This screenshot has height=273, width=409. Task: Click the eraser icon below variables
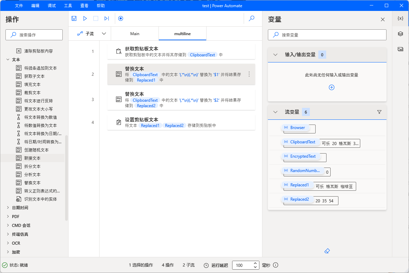pos(327,251)
